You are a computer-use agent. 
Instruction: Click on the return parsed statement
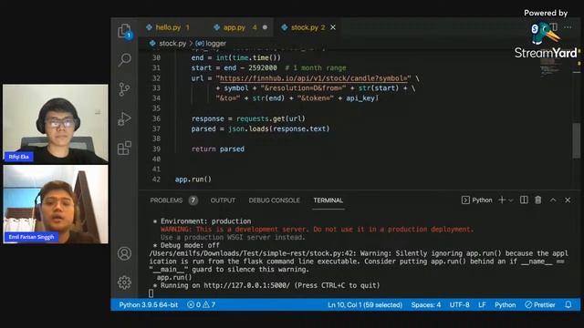point(218,149)
